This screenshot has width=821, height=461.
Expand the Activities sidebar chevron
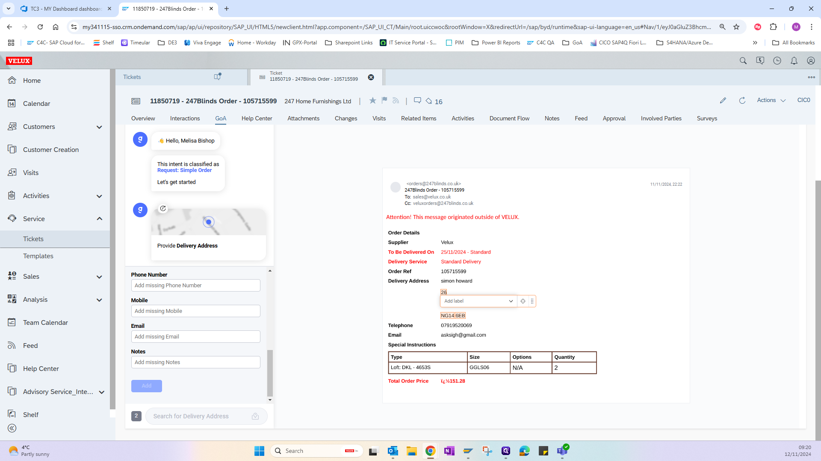(99, 196)
